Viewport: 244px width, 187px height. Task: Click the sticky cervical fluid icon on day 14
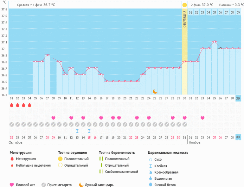[x=89, y=131]
